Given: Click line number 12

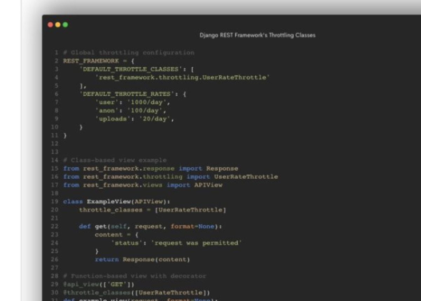Looking at the screenshot, I should pyautogui.click(x=54, y=143).
